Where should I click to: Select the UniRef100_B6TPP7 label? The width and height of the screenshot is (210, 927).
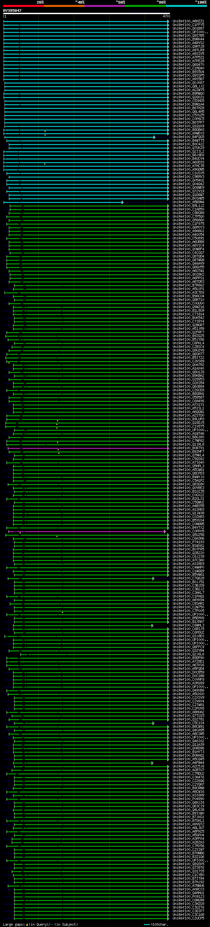pos(188,123)
